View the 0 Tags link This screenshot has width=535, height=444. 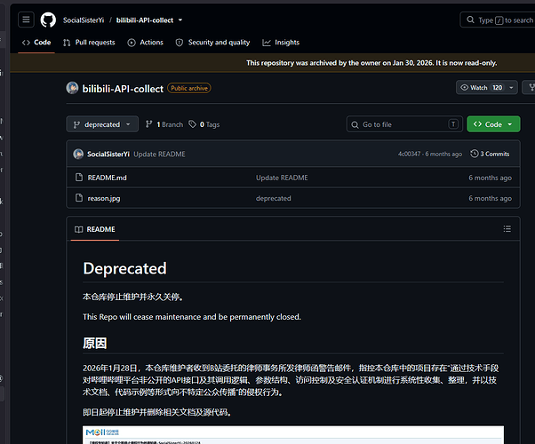(204, 124)
